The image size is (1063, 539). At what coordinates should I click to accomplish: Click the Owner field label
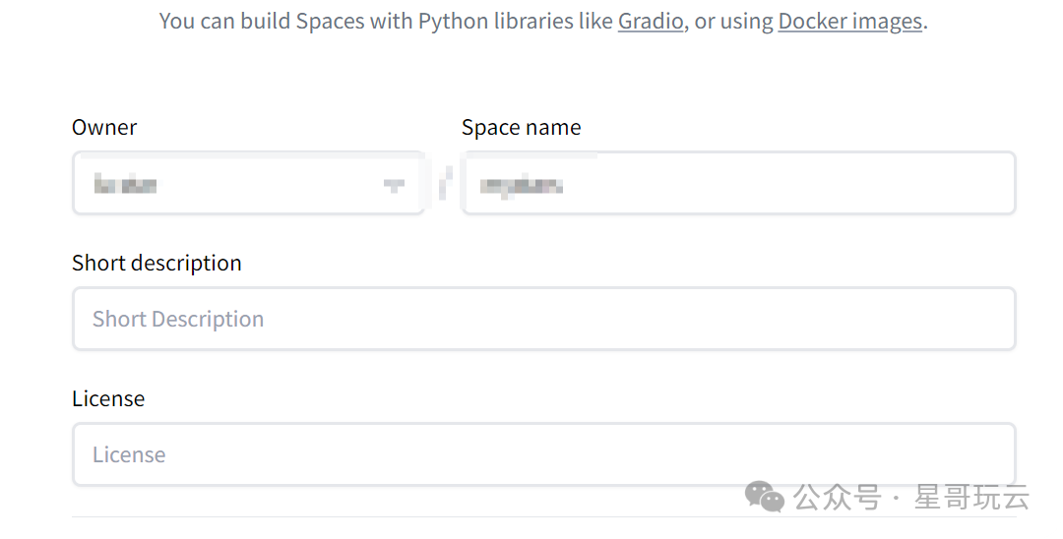104,127
